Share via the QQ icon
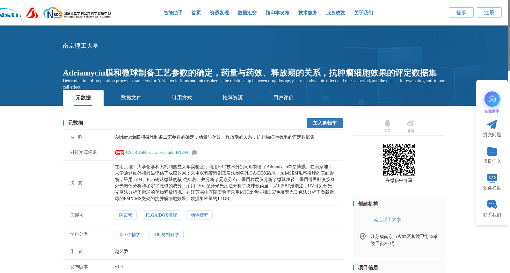This screenshot has width=510, height=273. [387, 123]
